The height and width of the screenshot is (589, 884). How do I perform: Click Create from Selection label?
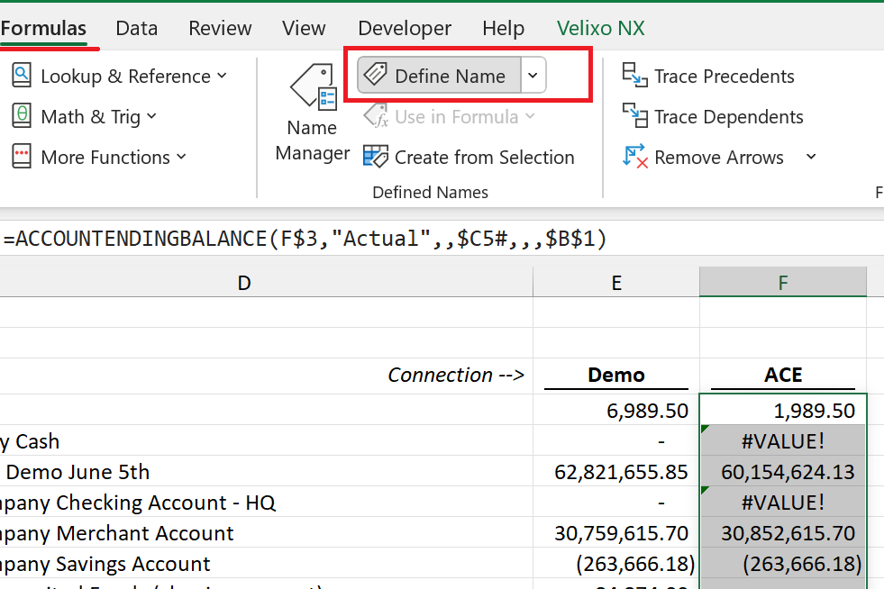tap(484, 158)
